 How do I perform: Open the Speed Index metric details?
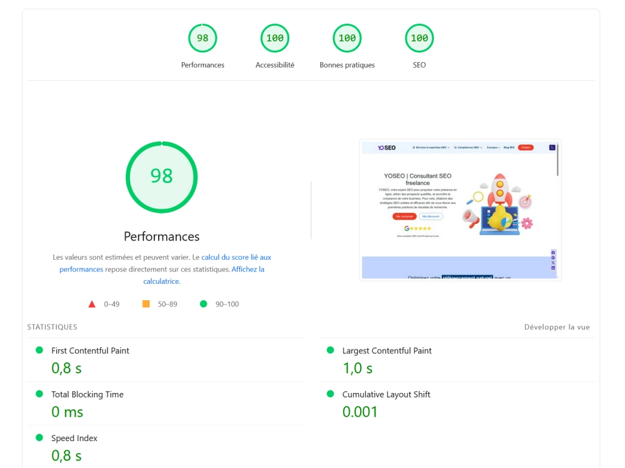74,439
